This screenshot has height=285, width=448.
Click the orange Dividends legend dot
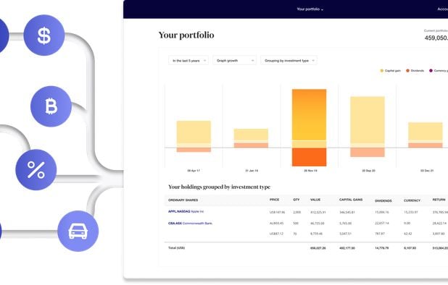pyautogui.click(x=407, y=71)
